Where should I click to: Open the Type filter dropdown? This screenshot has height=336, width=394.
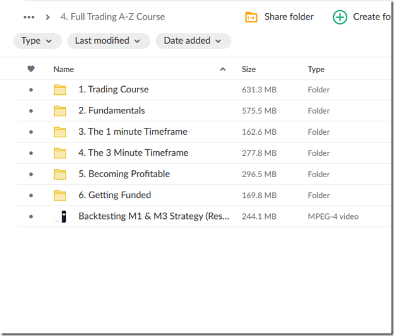click(37, 40)
